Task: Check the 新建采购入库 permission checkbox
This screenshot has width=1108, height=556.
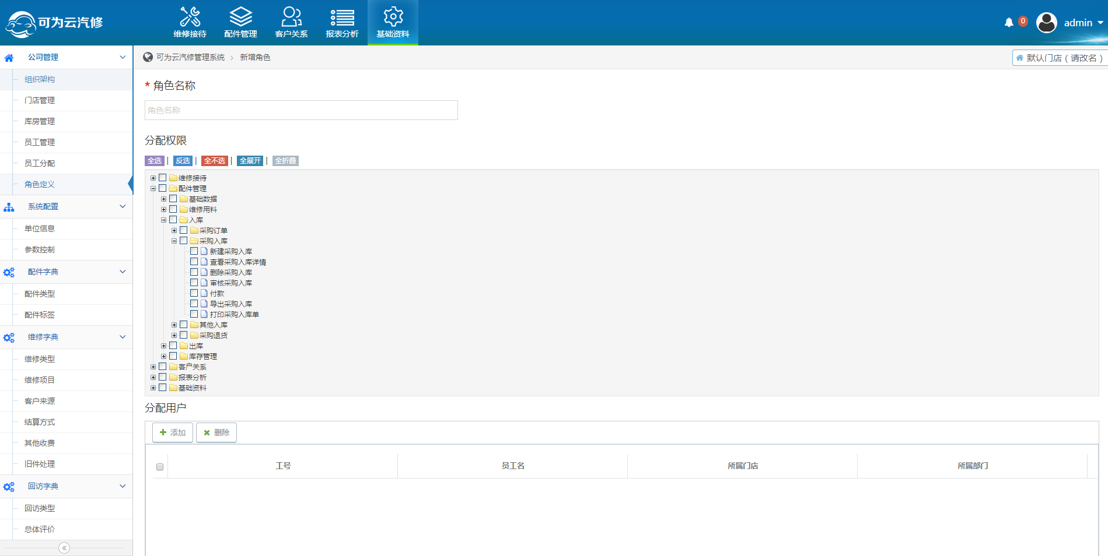Action: click(194, 251)
